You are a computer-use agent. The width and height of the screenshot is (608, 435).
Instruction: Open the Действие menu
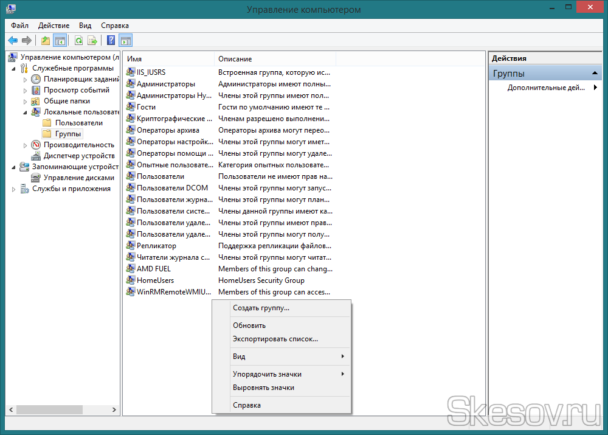coord(54,26)
